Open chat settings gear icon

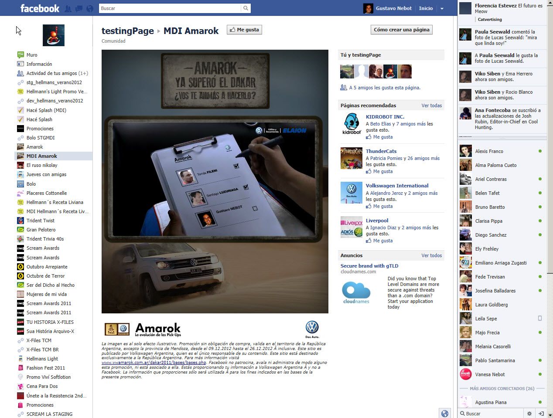529,414
